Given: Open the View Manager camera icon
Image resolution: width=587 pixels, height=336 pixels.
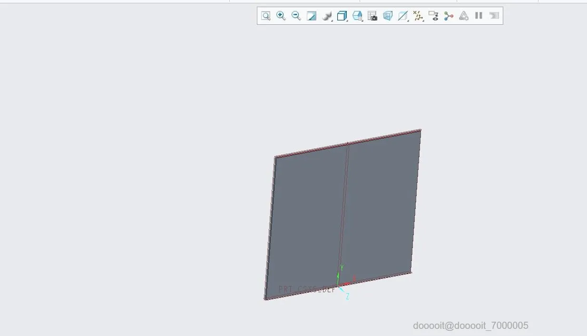Looking at the screenshot, I should [x=372, y=16].
